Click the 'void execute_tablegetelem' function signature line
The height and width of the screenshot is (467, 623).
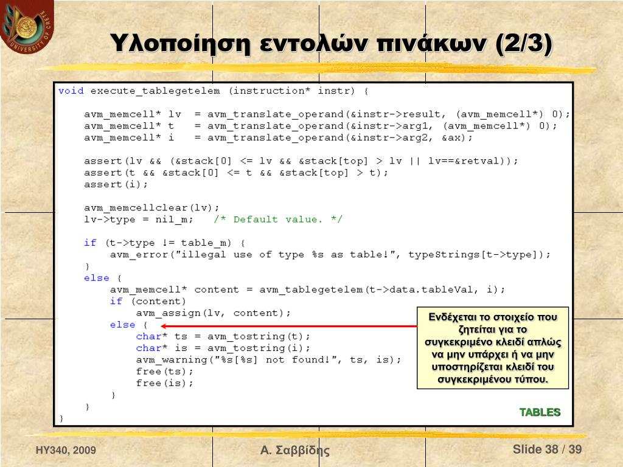[x=214, y=91]
